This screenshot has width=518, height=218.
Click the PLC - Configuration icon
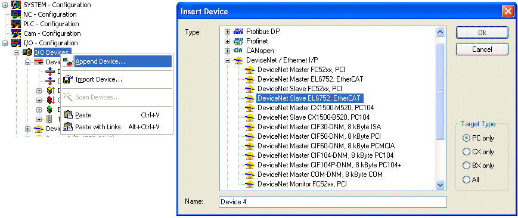tap(16, 24)
